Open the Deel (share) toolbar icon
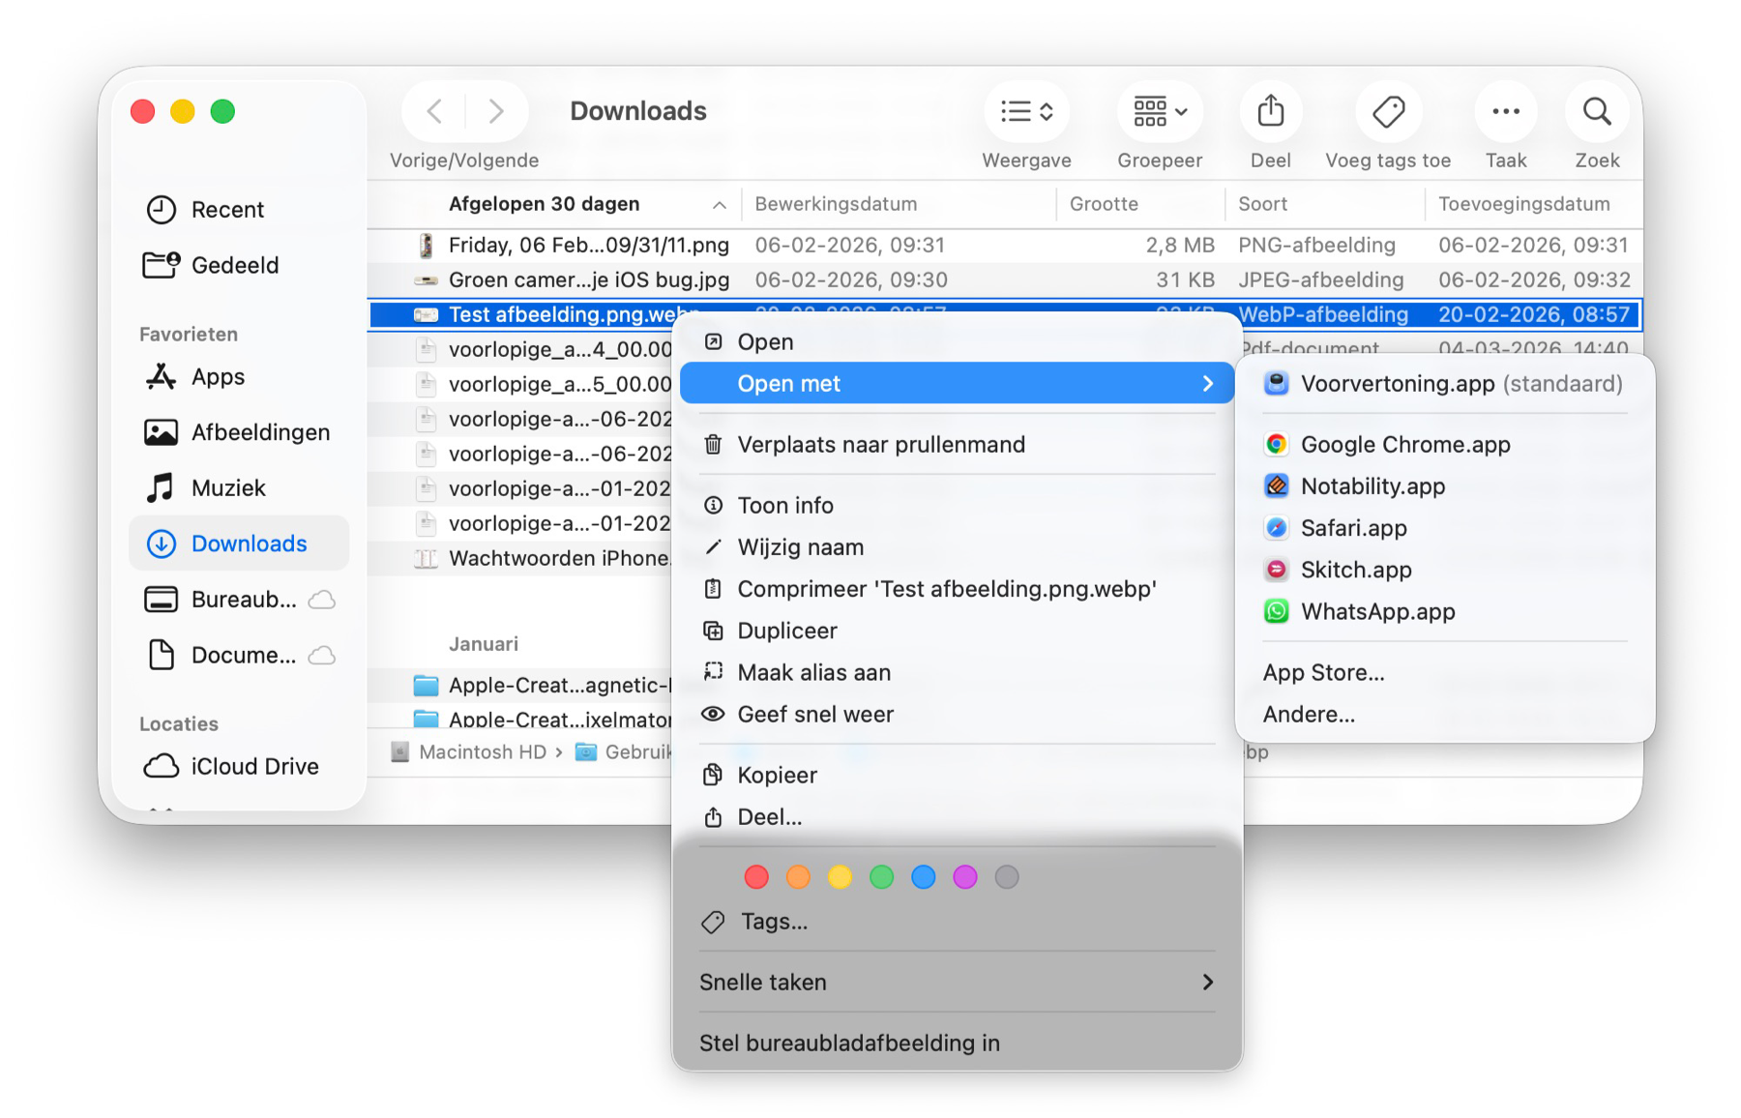This screenshot has width=1741, height=1118. pyautogui.click(x=1270, y=111)
